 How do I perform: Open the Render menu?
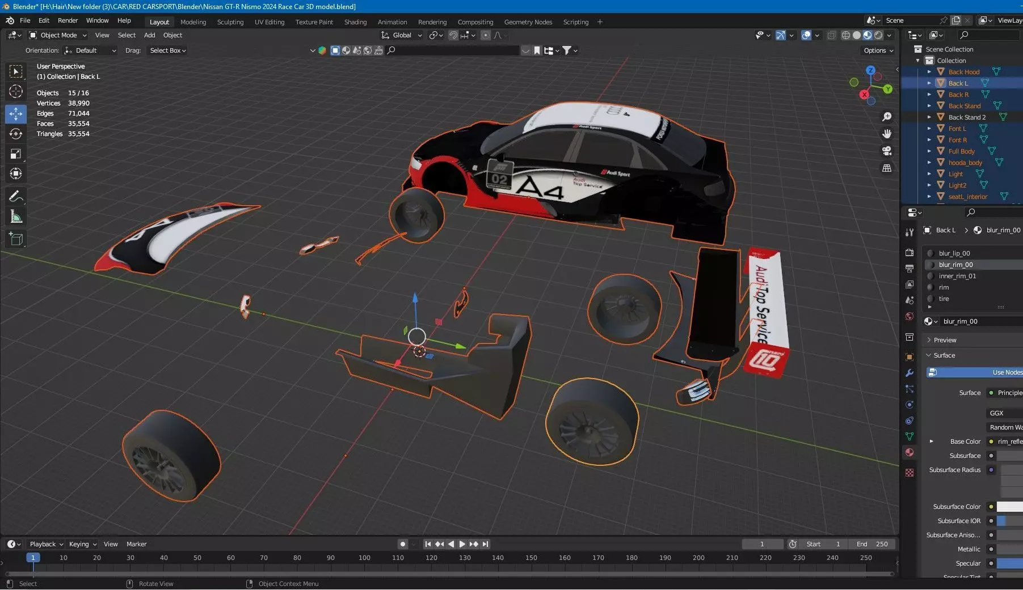[x=68, y=20]
